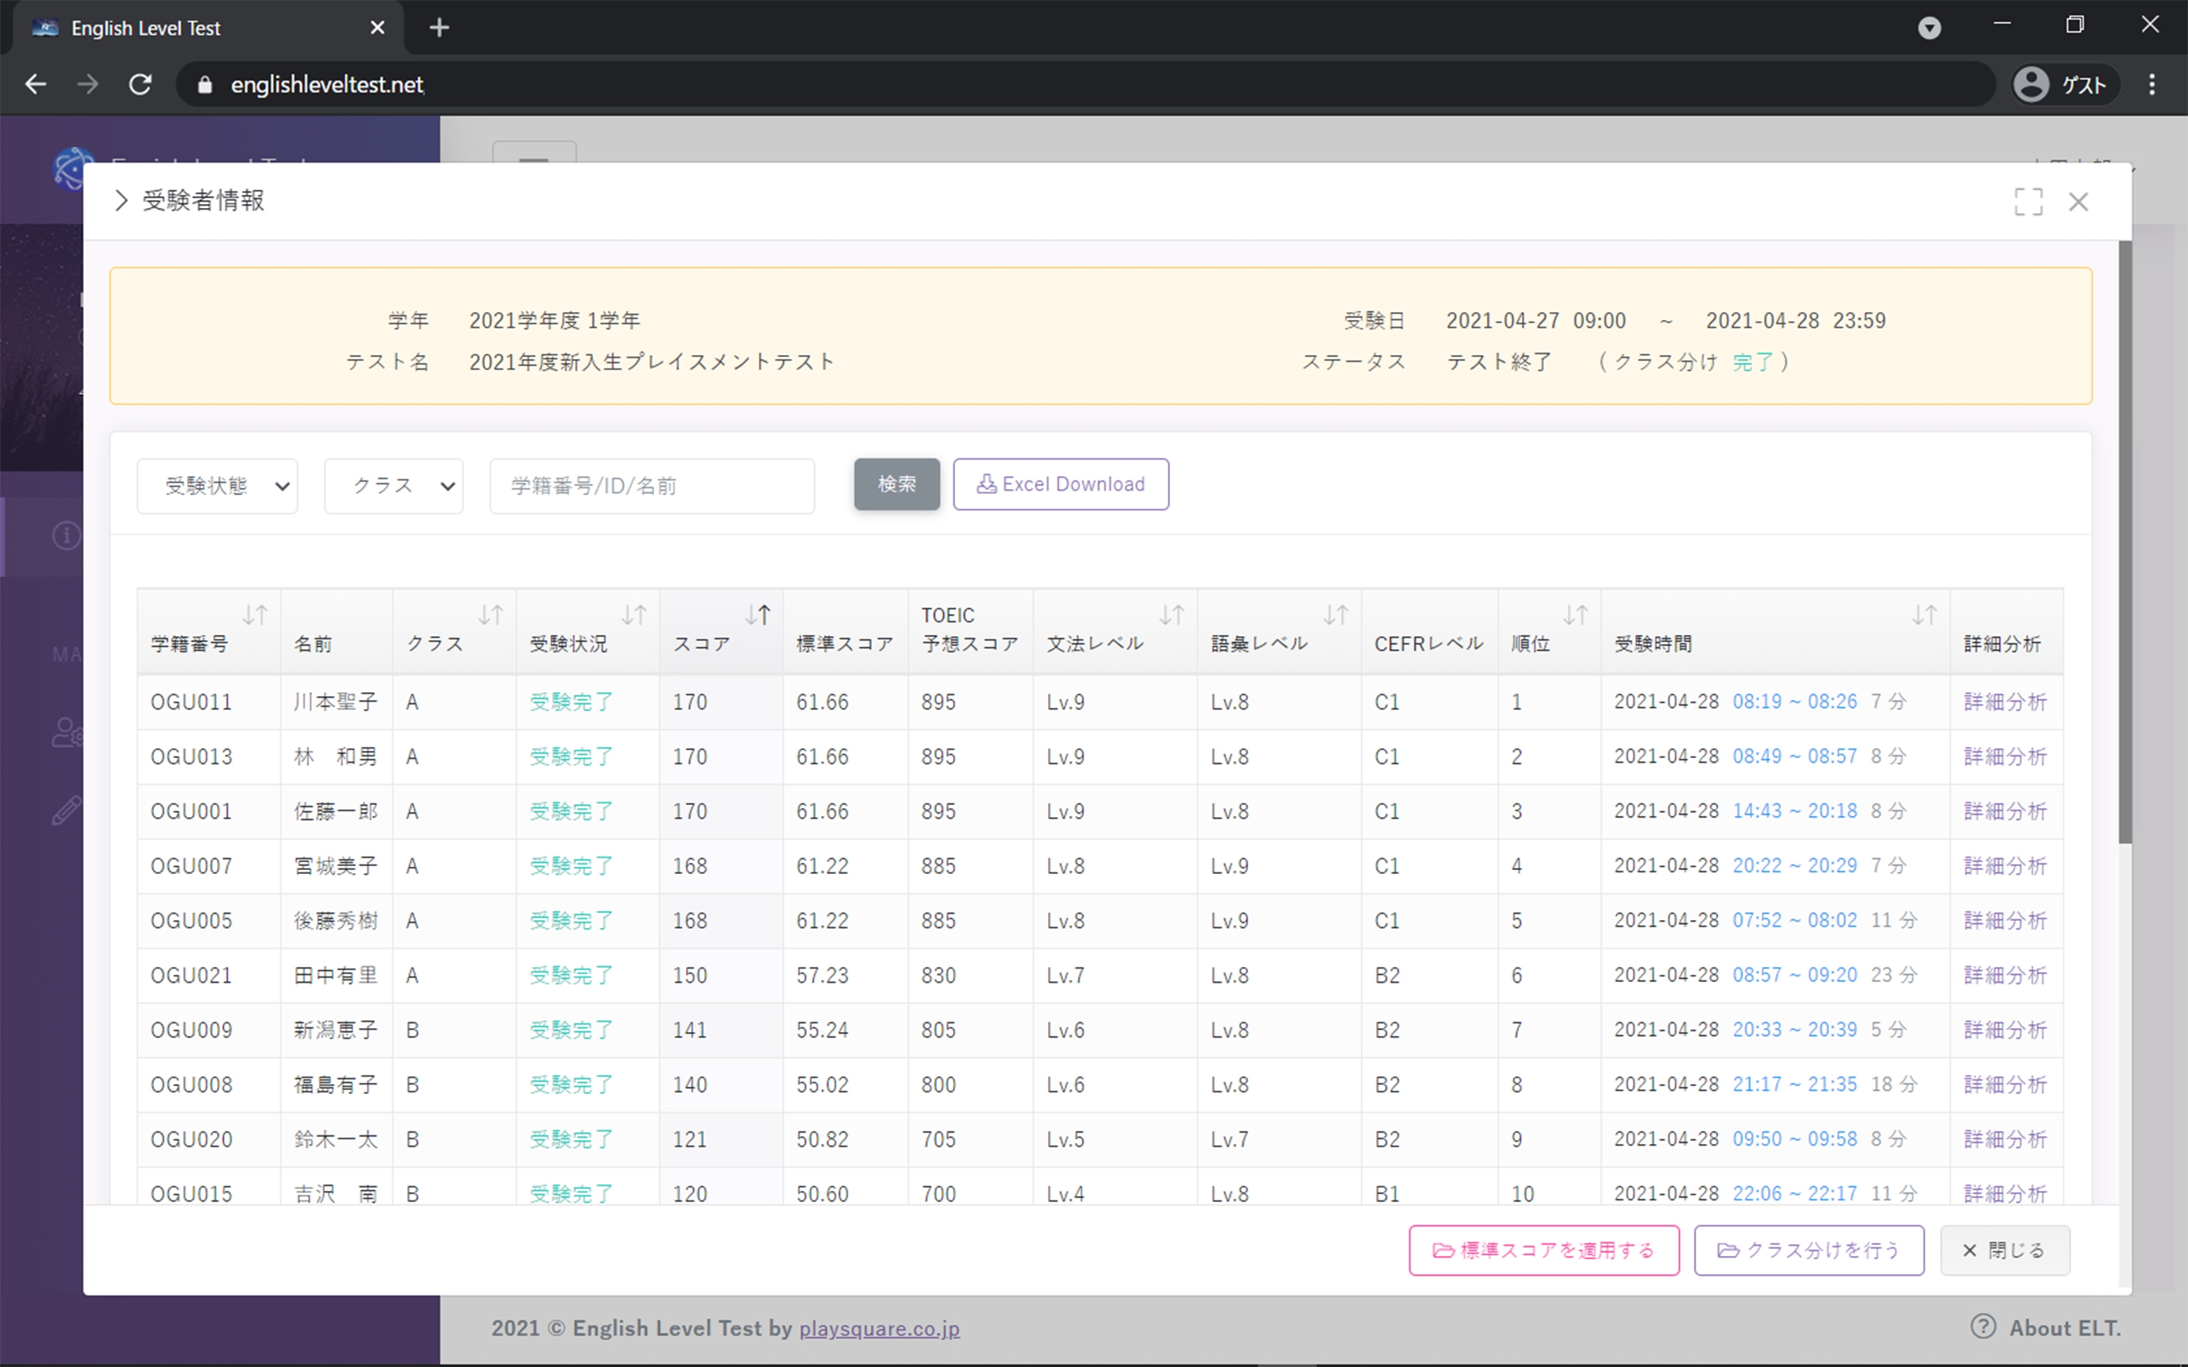Click the dialog vertical scrollbar
The width and height of the screenshot is (2188, 1367).
(2124, 542)
